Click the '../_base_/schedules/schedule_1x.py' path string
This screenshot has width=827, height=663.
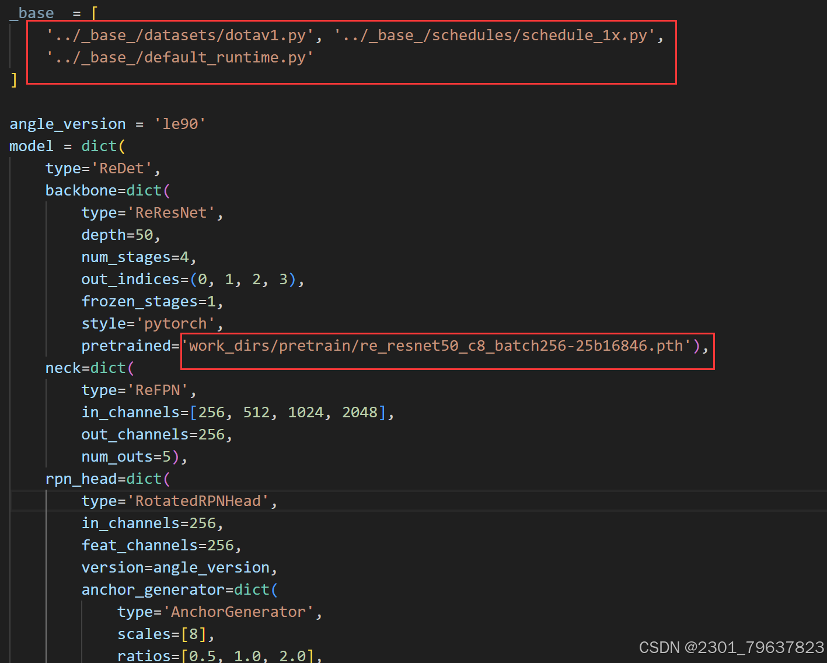(495, 35)
